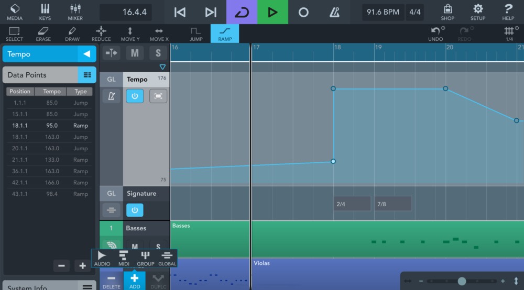Viewport: 524px width, 290px height.
Task: Toggle cycle loop mode
Action: [x=242, y=12]
